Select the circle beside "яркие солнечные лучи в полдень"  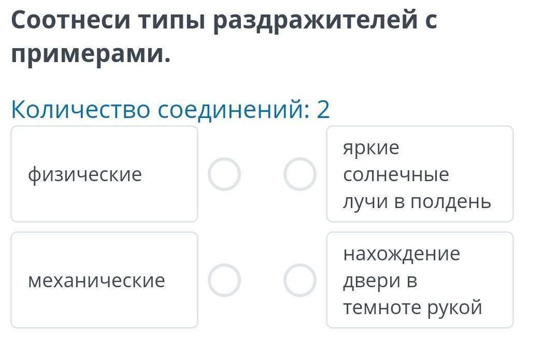pos(299,174)
